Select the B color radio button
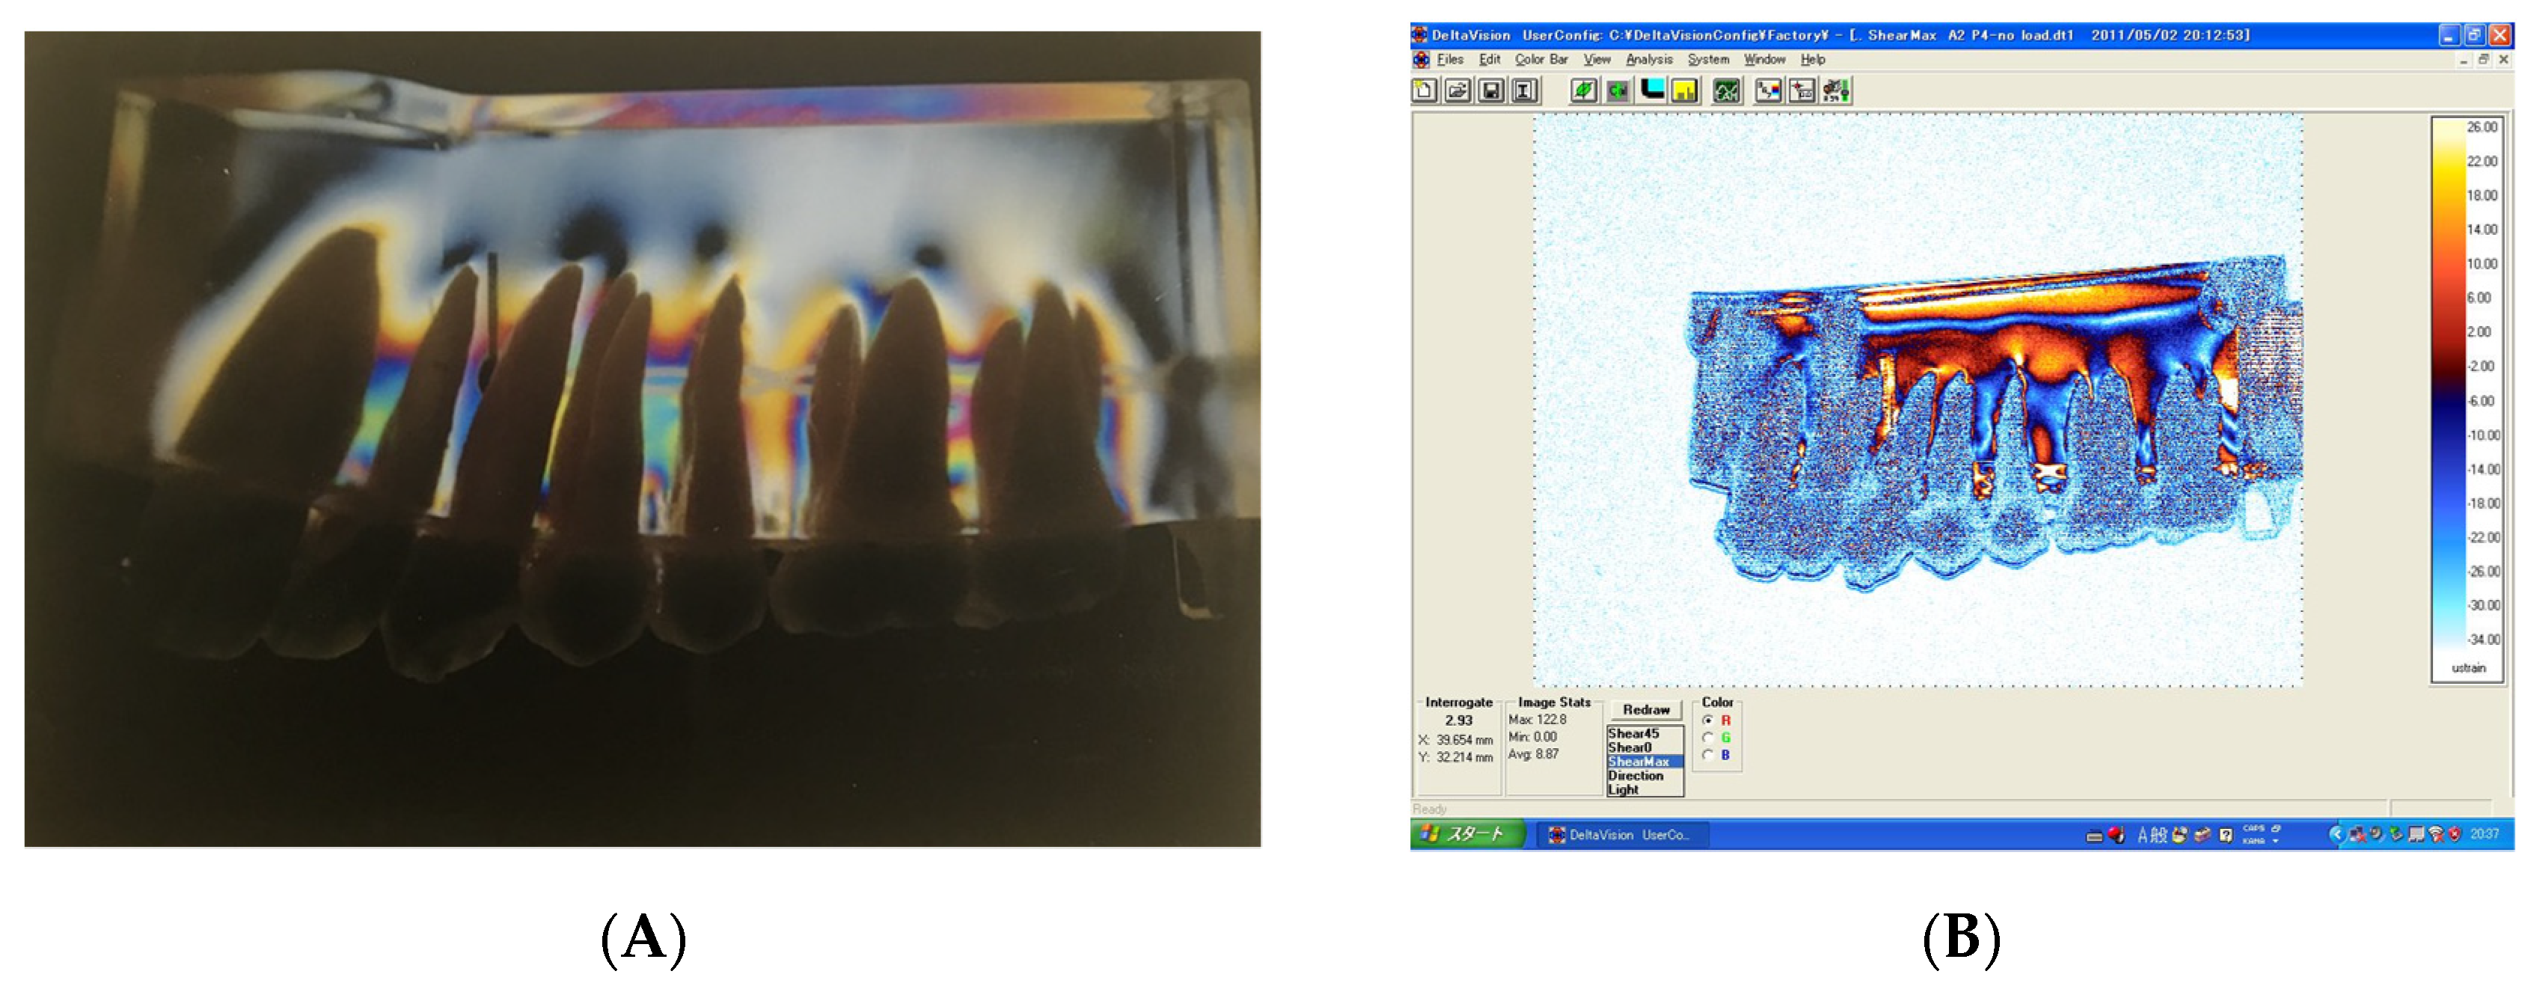The height and width of the screenshot is (983, 2537). click(x=1709, y=756)
